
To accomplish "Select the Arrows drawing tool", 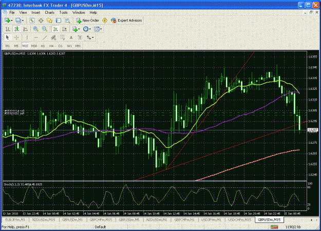I will 89,37.
